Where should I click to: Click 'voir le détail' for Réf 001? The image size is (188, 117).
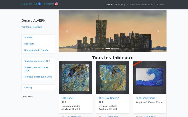[x=76, y=116]
